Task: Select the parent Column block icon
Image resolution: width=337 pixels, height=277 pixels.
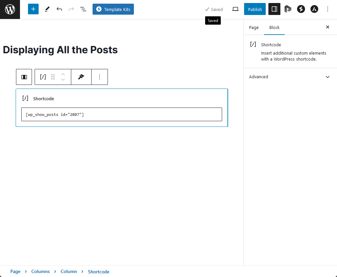Action: point(24,77)
